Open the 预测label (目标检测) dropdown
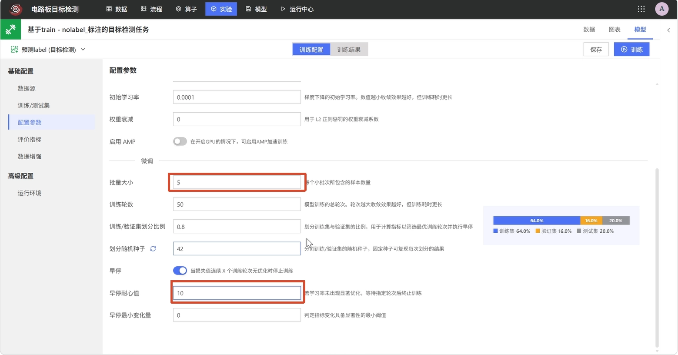 (x=48, y=50)
